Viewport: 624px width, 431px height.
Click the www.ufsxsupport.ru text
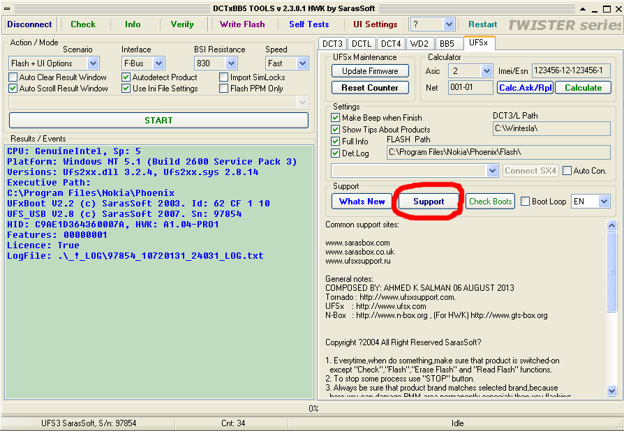pyautogui.click(x=358, y=261)
